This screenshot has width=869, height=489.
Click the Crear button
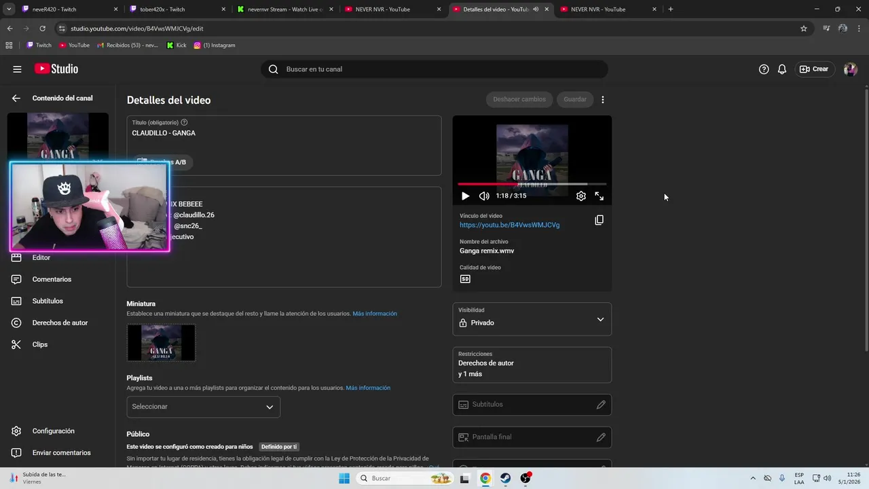(813, 69)
